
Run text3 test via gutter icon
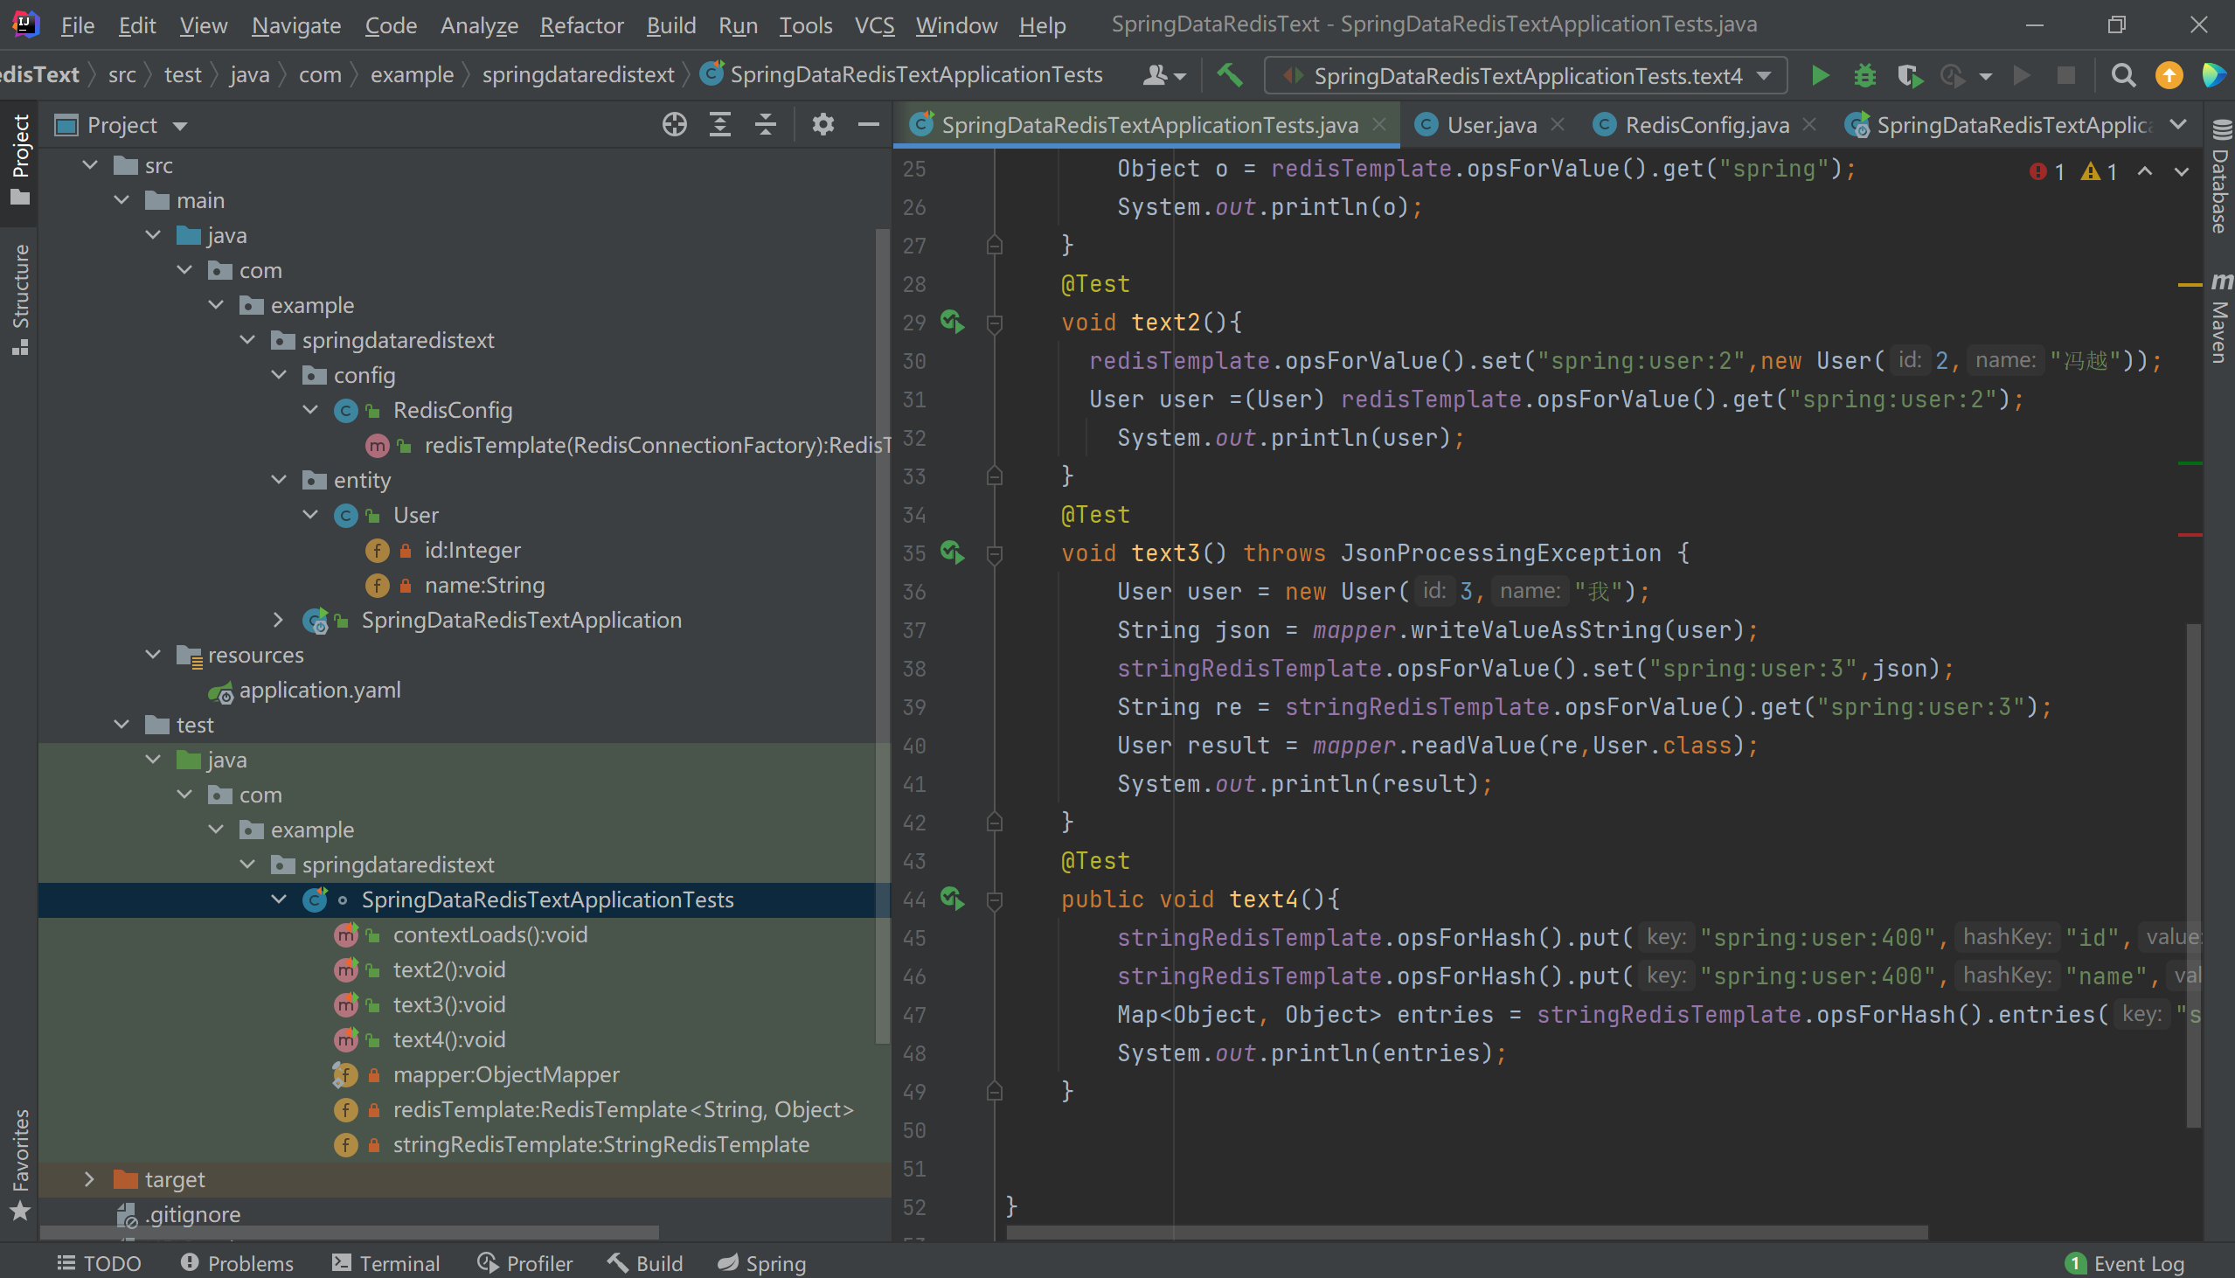(952, 553)
